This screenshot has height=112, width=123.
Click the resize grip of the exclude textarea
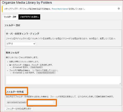tap(120, 84)
